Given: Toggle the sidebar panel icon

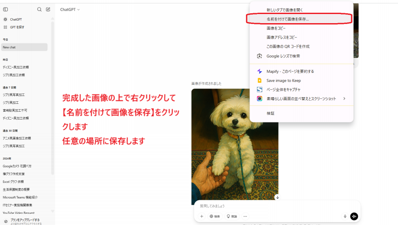Looking at the screenshot, I should click(5, 10).
